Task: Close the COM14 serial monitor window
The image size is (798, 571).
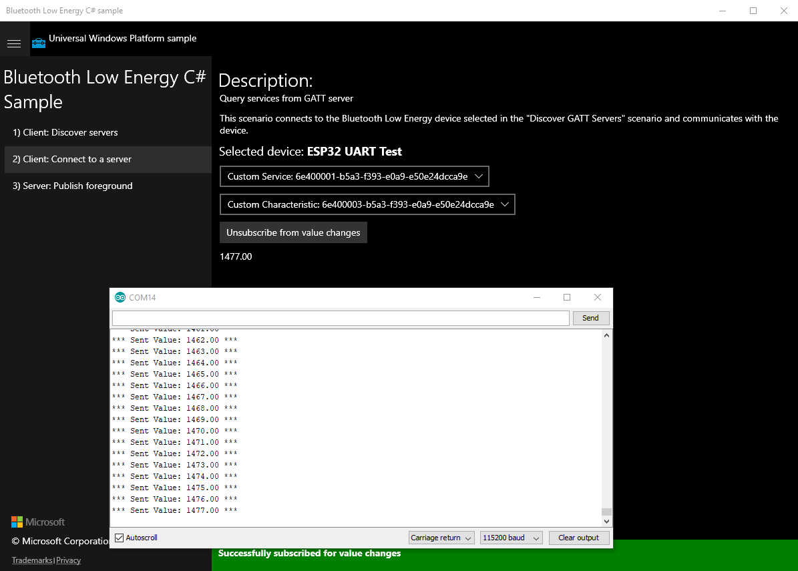Action: [598, 297]
